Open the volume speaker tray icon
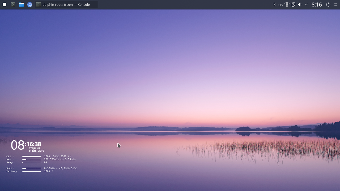The image size is (340, 191). (x=300, y=5)
